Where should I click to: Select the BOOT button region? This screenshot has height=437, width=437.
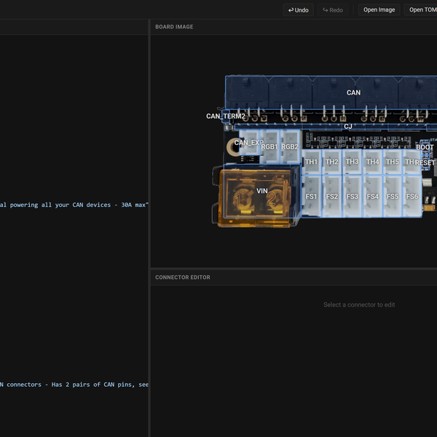425,147
